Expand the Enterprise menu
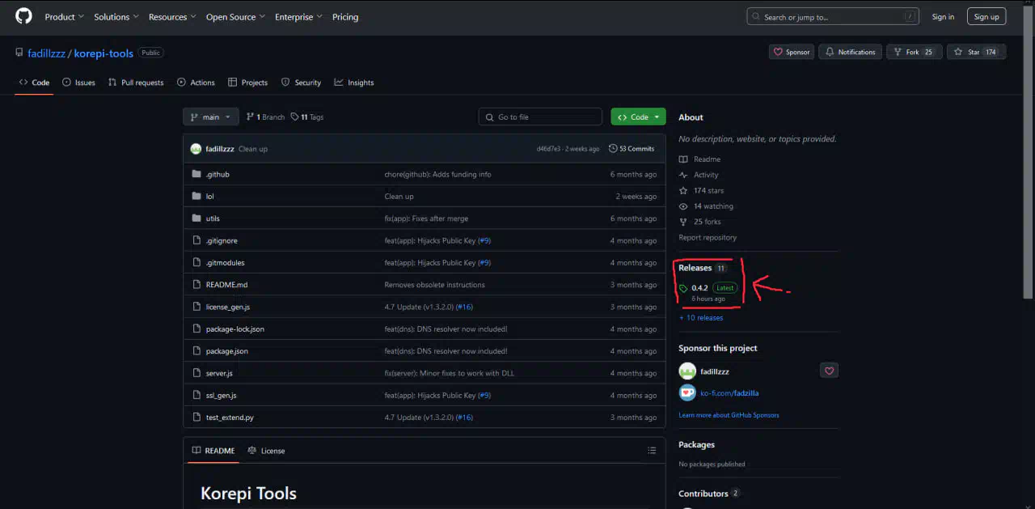Screen dimensions: 1035x509 [x=298, y=17]
